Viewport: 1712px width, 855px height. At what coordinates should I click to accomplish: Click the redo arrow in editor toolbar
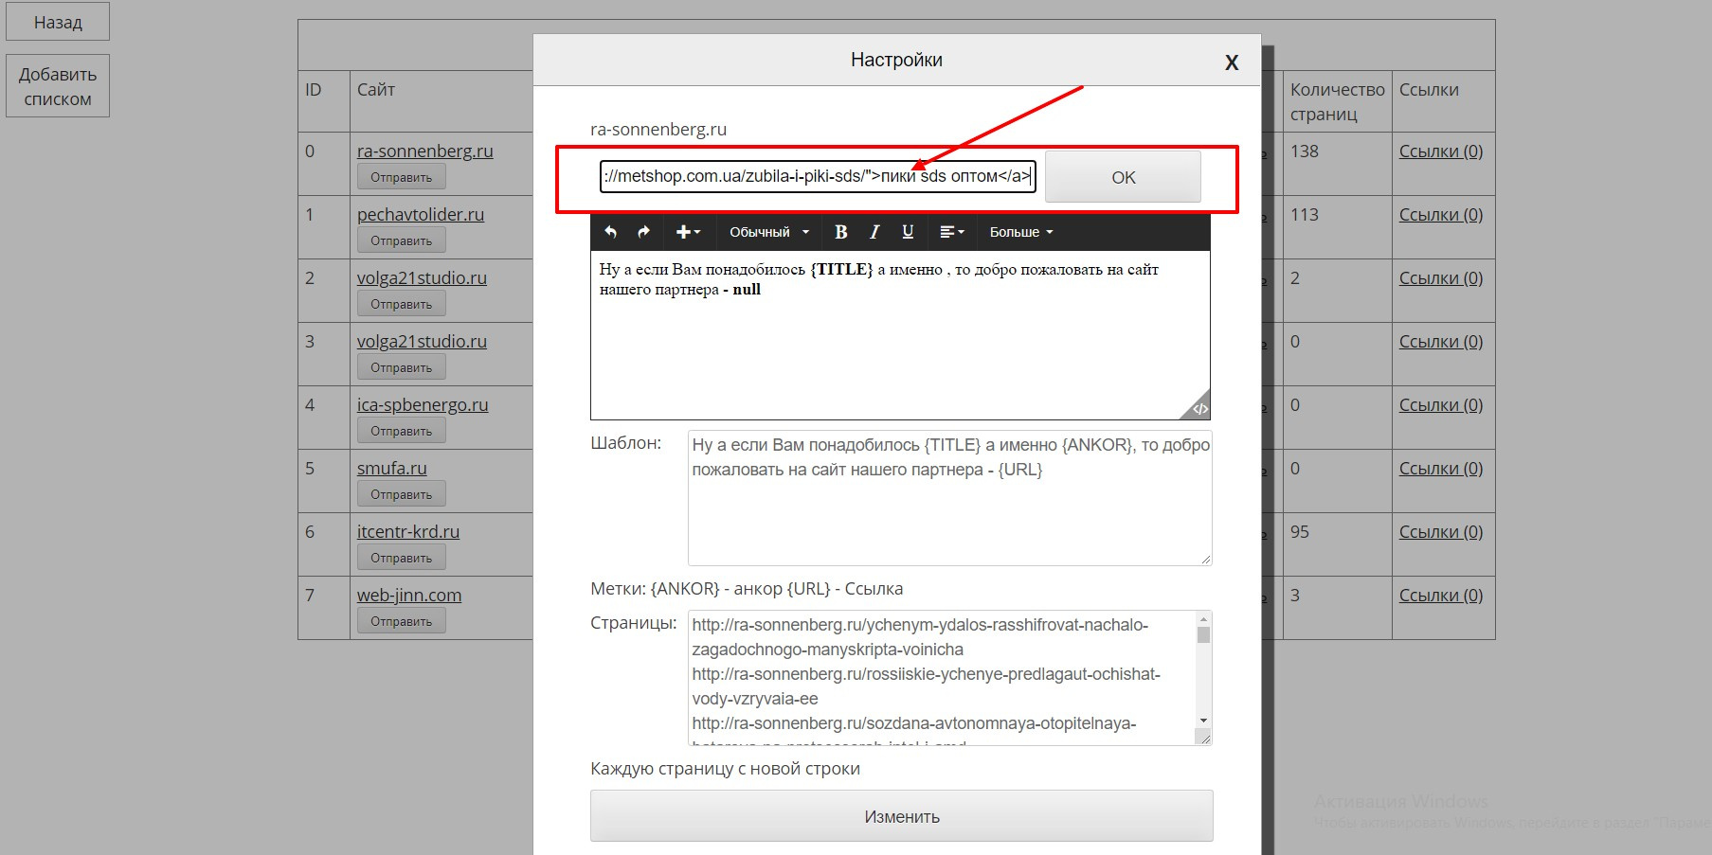point(643,232)
